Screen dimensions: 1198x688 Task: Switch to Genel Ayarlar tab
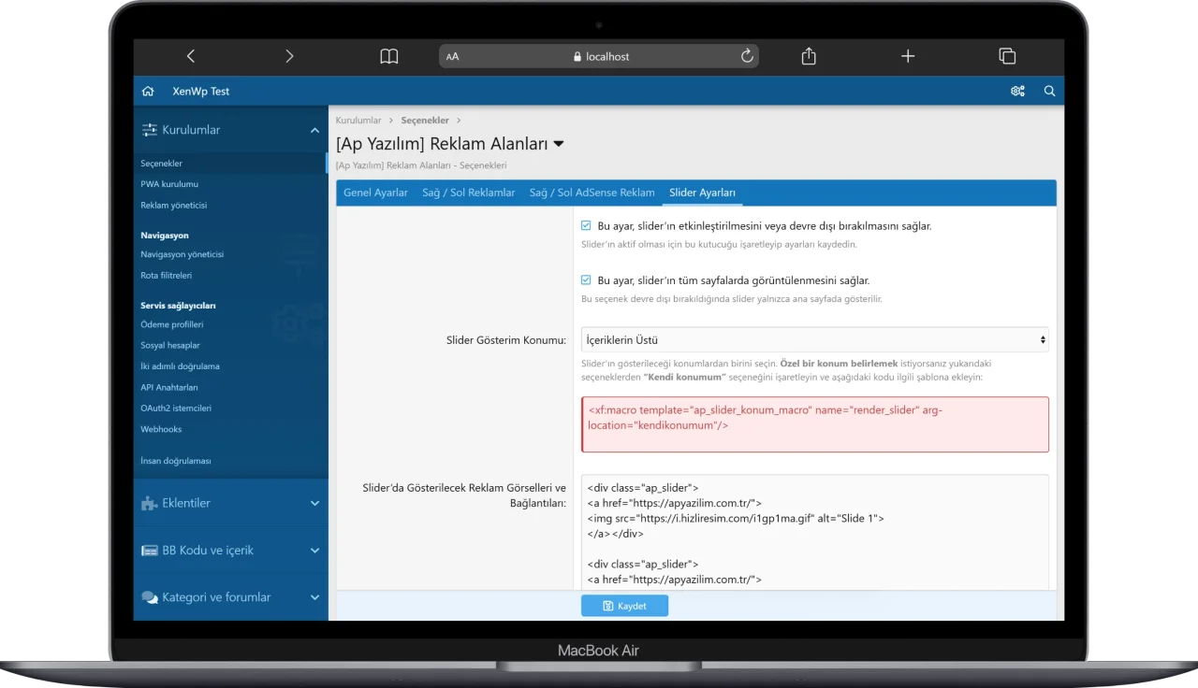(375, 193)
